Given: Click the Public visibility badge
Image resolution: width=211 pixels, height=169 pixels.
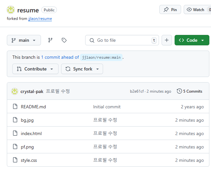Looking at the screenshot, I should [49, 10].
